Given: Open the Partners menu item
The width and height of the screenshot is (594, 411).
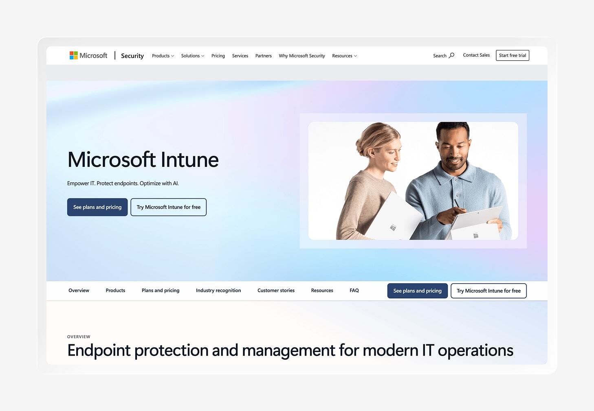Looking at the screenshot, I should click(x=264, y=56).
